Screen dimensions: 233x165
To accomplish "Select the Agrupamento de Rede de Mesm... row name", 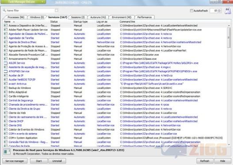I will click(28, 50).
